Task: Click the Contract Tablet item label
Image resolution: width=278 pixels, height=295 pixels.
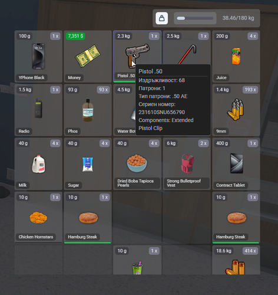Action: pyautogui.click(x=230, y=185)
